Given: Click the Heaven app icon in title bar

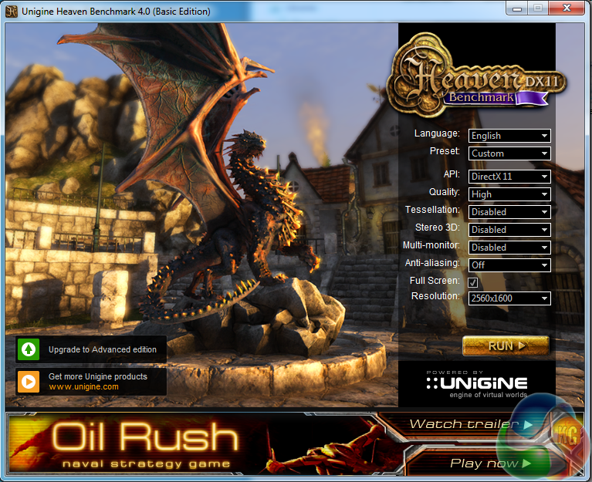Looking at the screenshot, I should click(12, 12).
